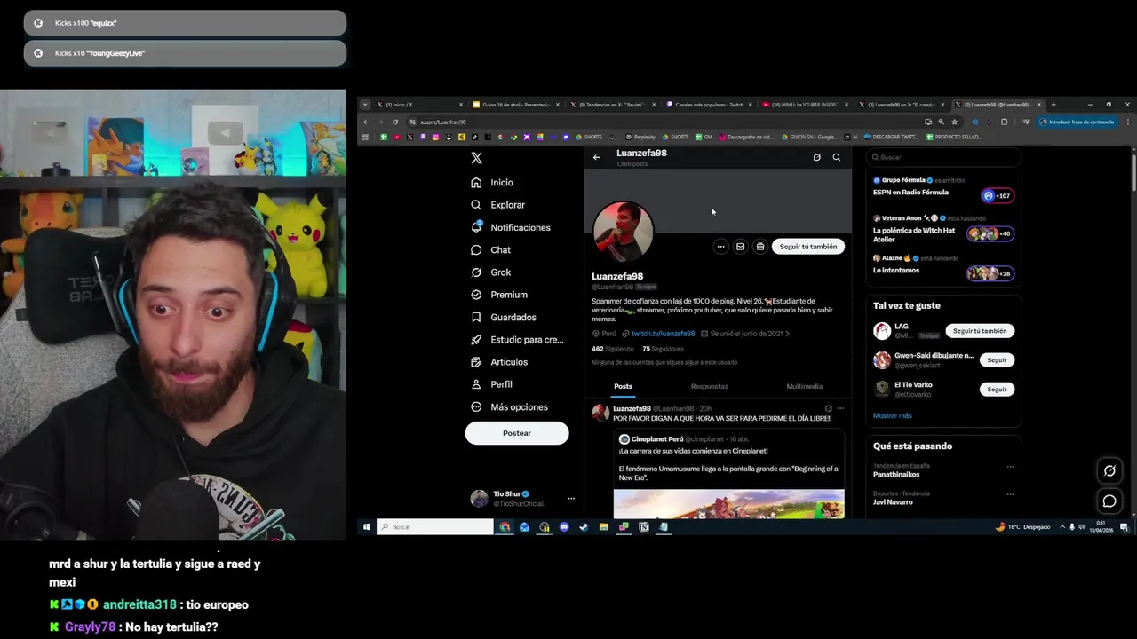Open Grok in X sidebar
Viewport: 1137px width, 639px height.
coord(491,272)
